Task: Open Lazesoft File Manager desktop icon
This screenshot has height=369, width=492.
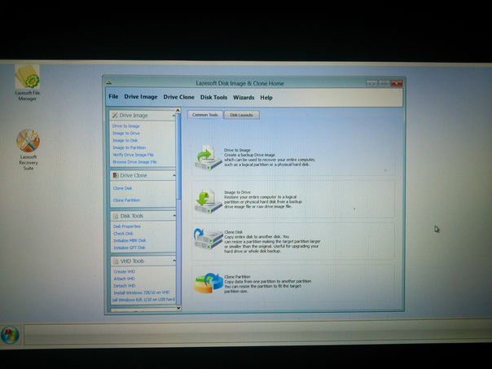Action: (28, 83)
